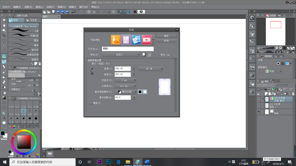Image resolution: width=296 pixels, height=166 pixels.
Task: Enable the 模板 template checkbox
Action: click(x=91, y=103)
